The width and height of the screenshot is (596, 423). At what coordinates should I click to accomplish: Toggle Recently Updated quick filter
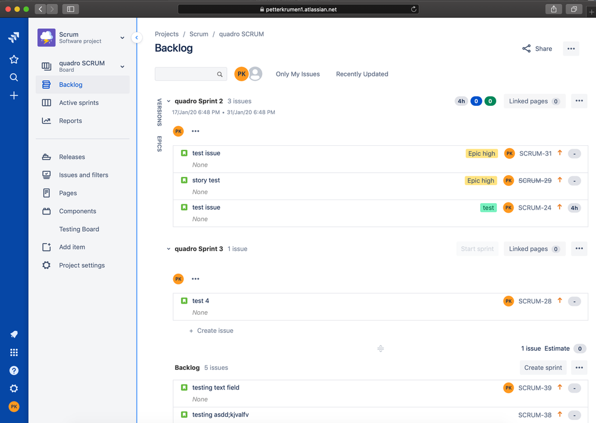point(362,74)
